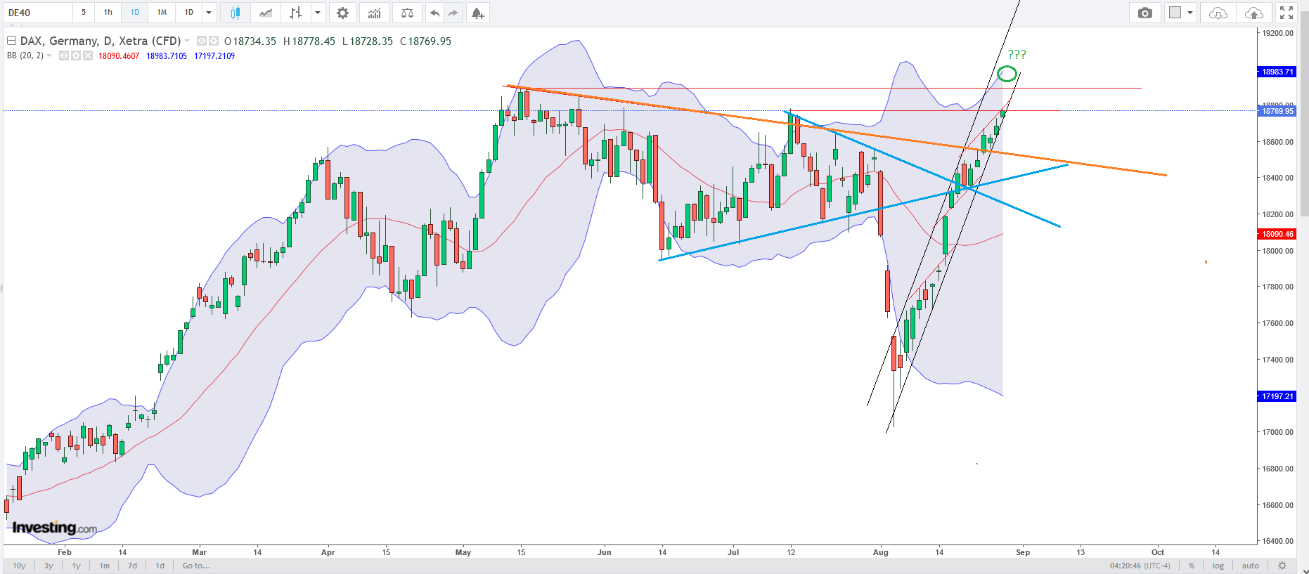This screenshot has width=1309, height=574.
Task: Toggle auto scale
Action: point(1251,566)
